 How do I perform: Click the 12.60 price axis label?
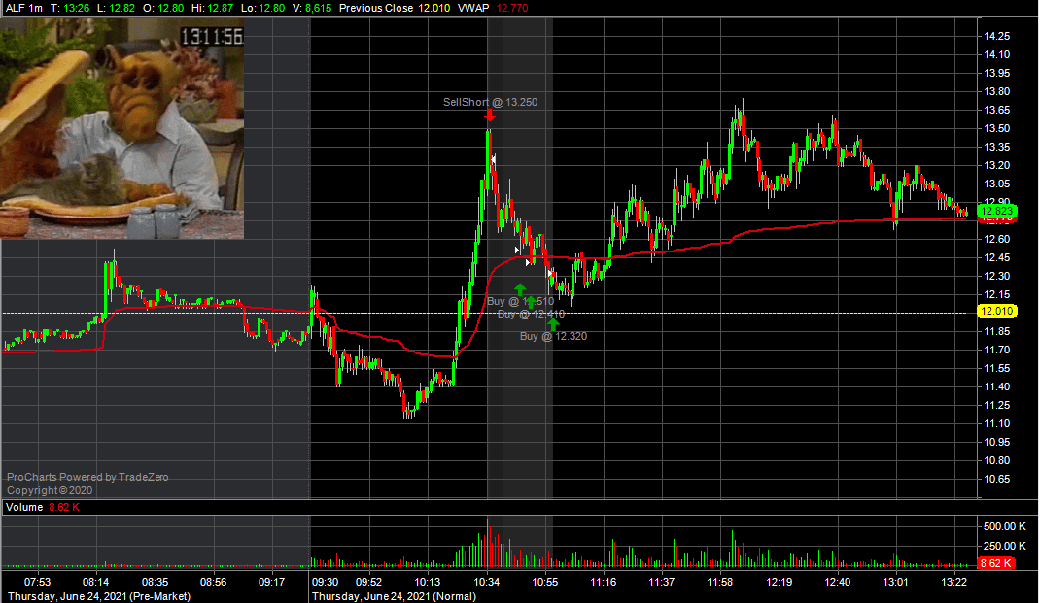coord(997,239)
